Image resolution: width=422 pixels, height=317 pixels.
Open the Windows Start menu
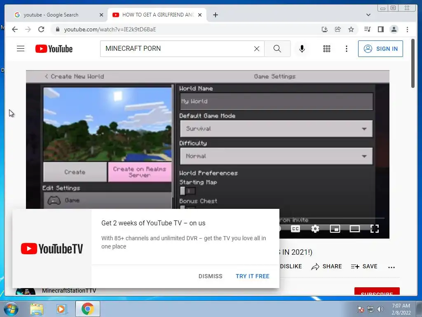tap(11, 309)
